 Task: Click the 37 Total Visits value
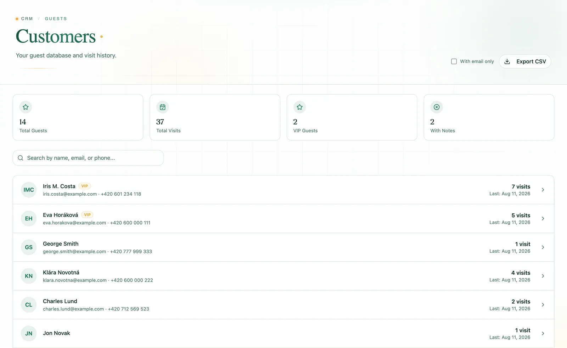pos(160,122)
